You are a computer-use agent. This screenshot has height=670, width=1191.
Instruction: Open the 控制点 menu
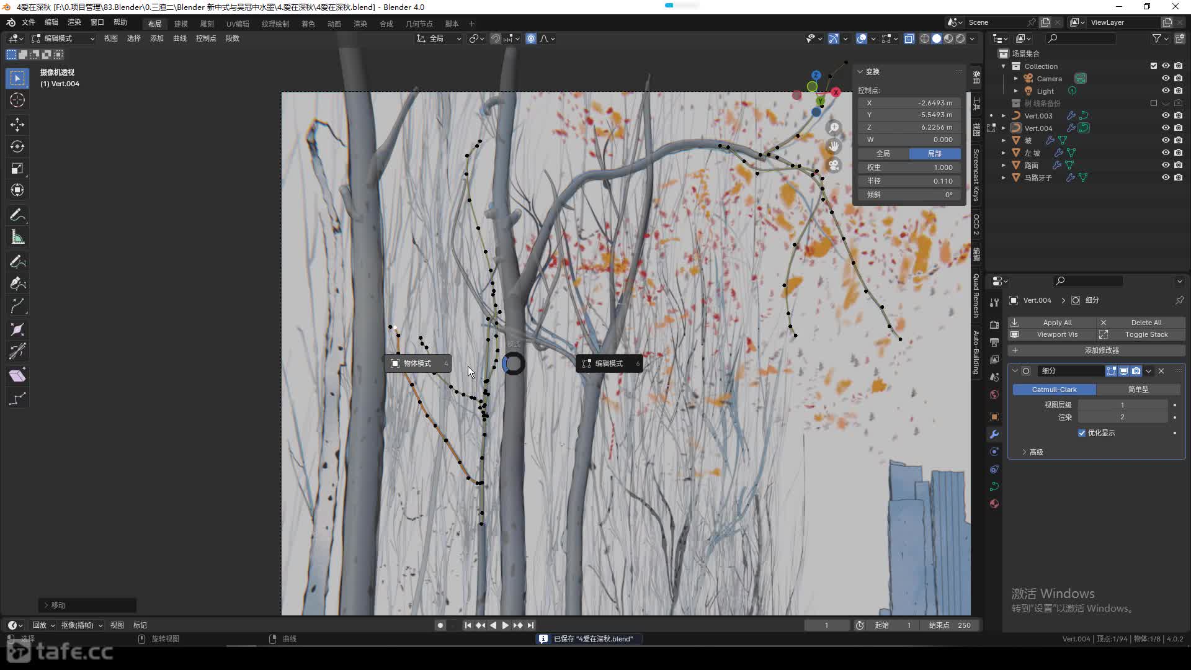tap(206, 38)
